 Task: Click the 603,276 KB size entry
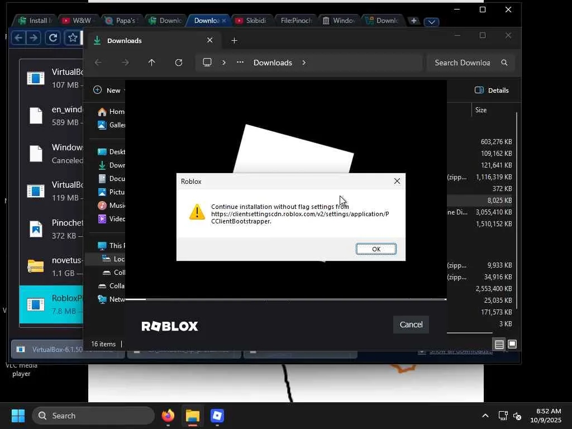click(496, 141)
